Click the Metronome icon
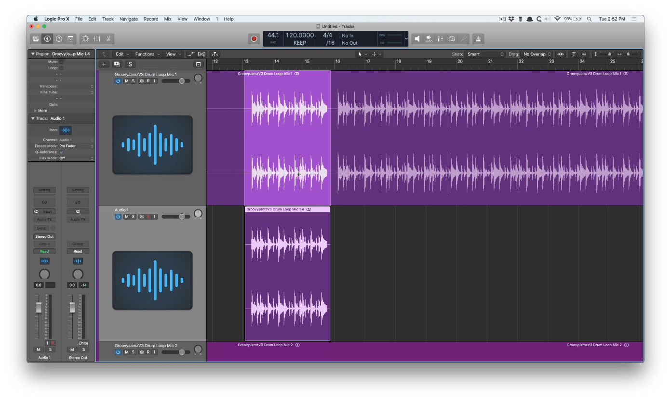Screen dimensions: 671x401 click(478, 39)
